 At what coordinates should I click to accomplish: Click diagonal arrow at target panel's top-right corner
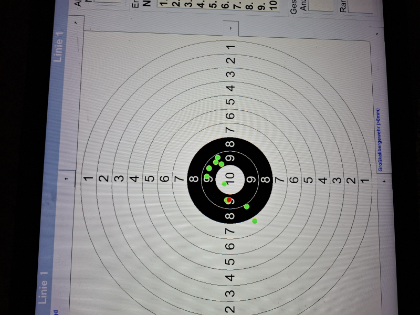[377, 33]
